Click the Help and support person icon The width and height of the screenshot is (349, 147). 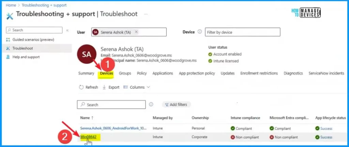click(x=8, y=57)
